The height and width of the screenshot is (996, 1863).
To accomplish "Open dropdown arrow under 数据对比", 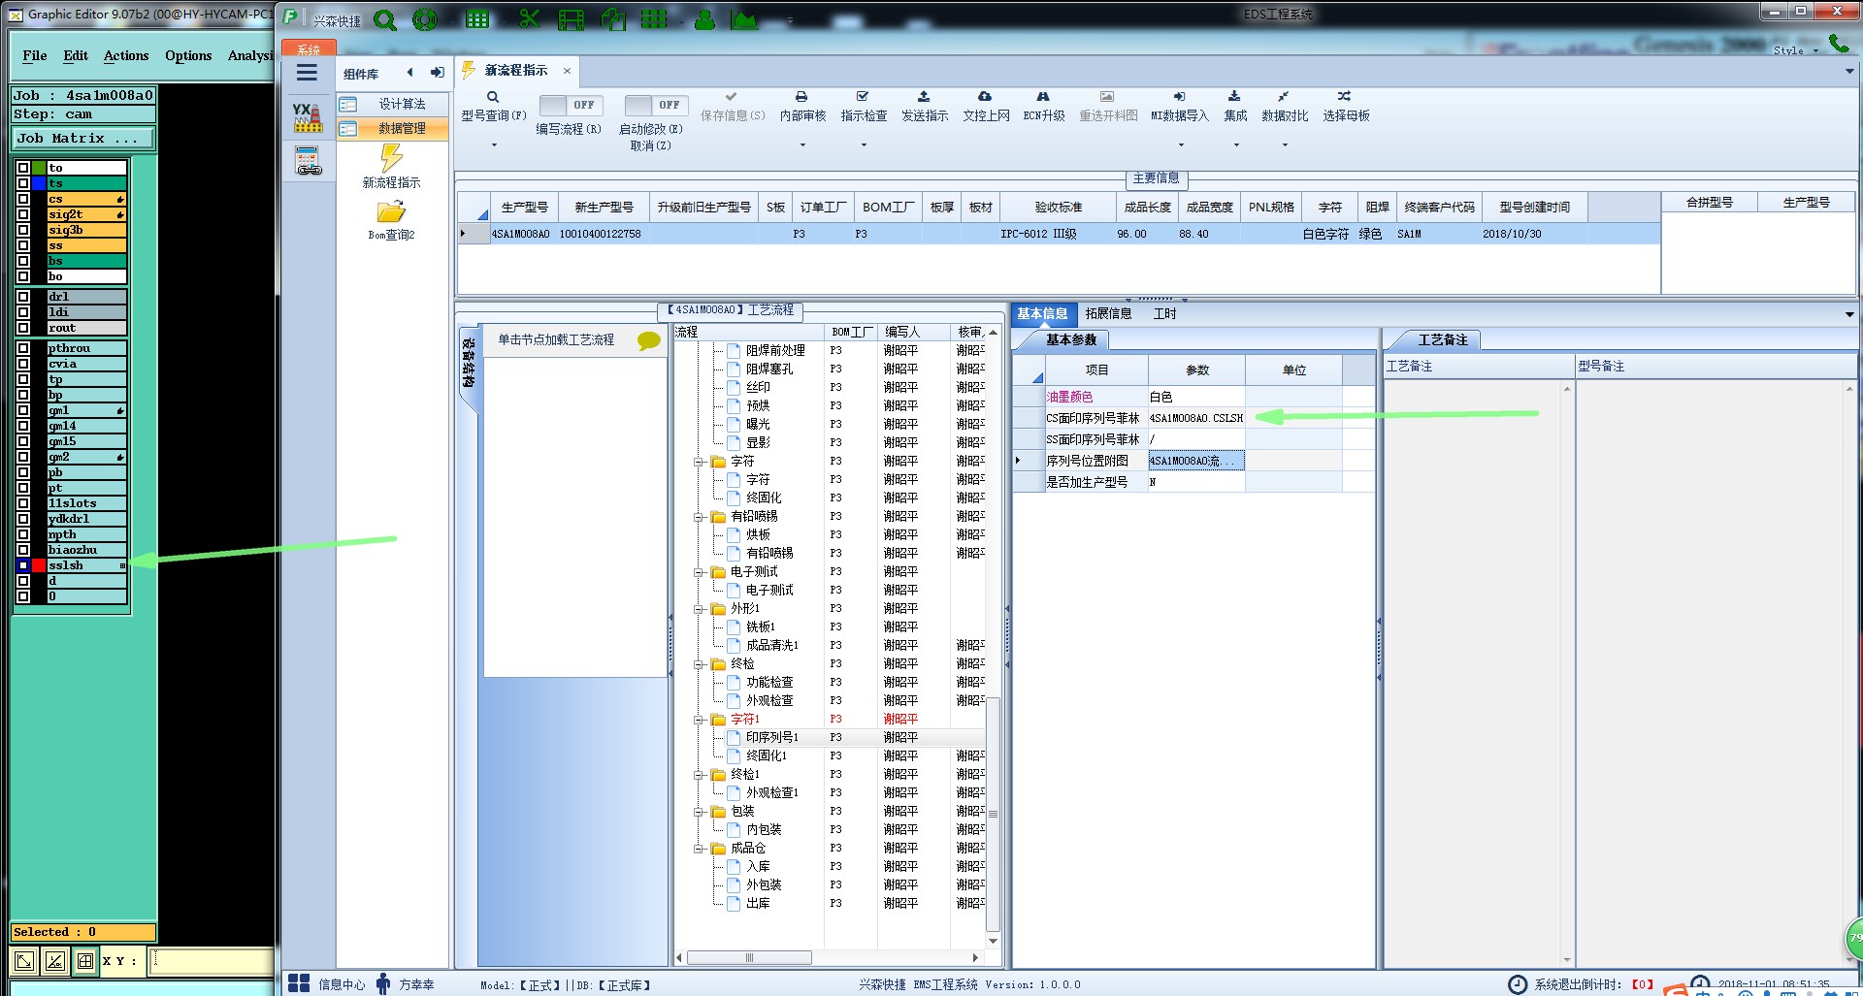I will [1285, 145].
